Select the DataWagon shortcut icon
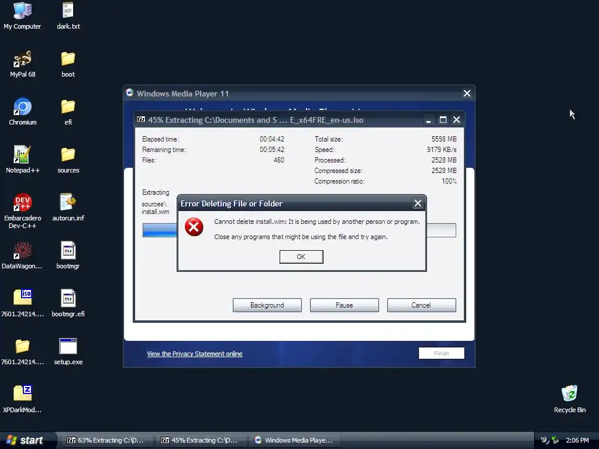The image size is (599, 449). [x=22, y=255]
